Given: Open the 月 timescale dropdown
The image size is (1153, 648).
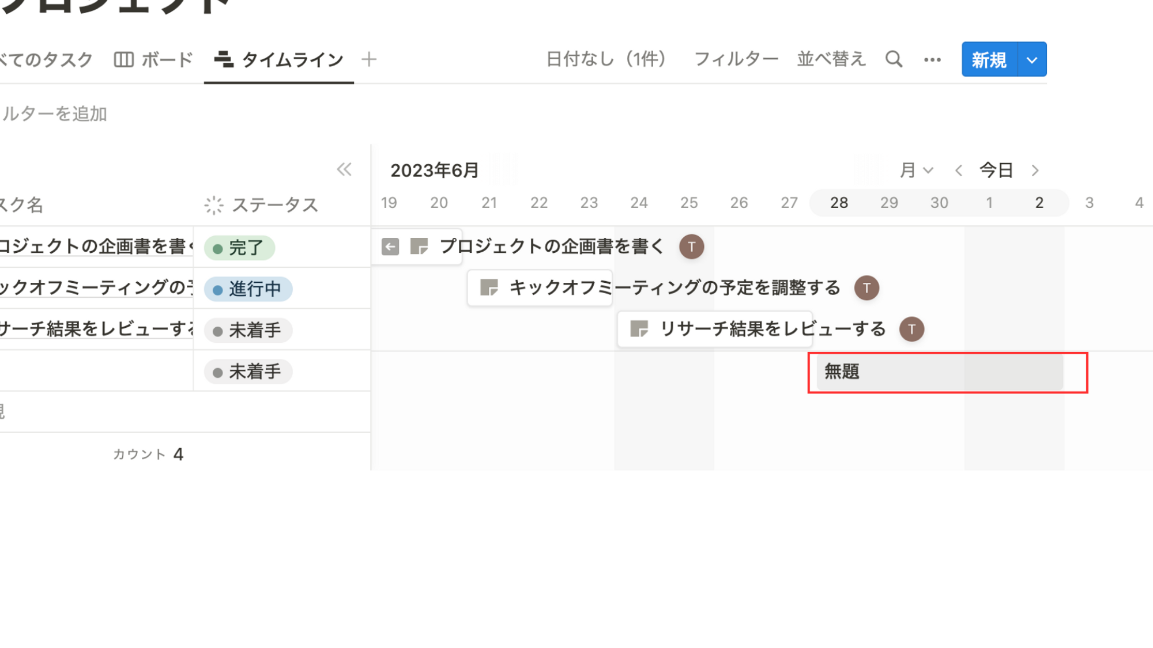Looking at the screenshot, I should click(916, 170).
